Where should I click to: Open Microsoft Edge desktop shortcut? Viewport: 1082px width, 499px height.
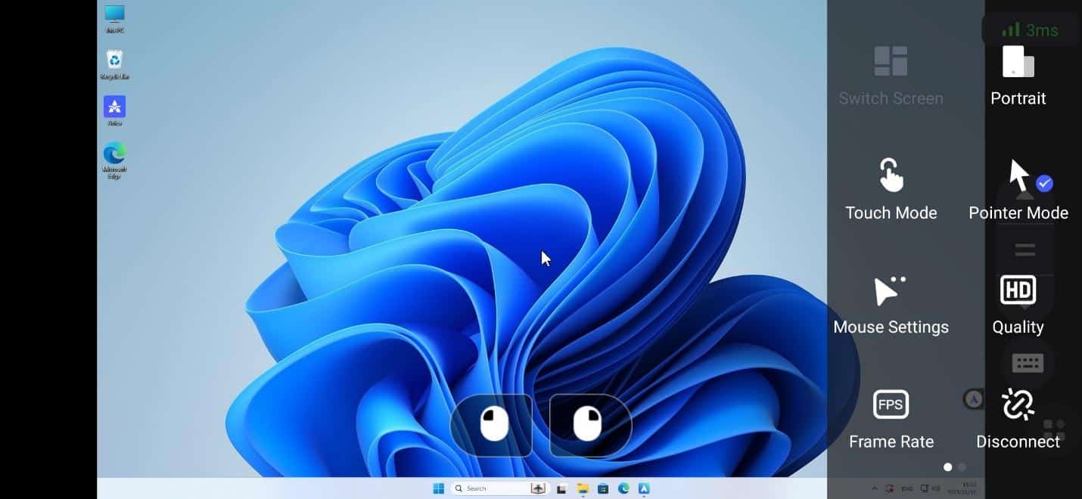click(114, 160)
